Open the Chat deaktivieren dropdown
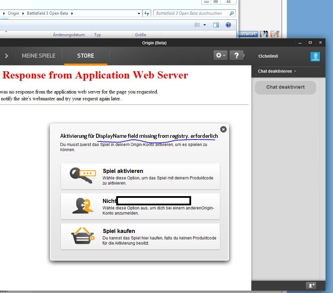Screen dimensions: 333x293 click(x=277, y=71)
